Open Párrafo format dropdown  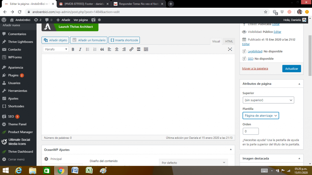[x=56, y=49]
